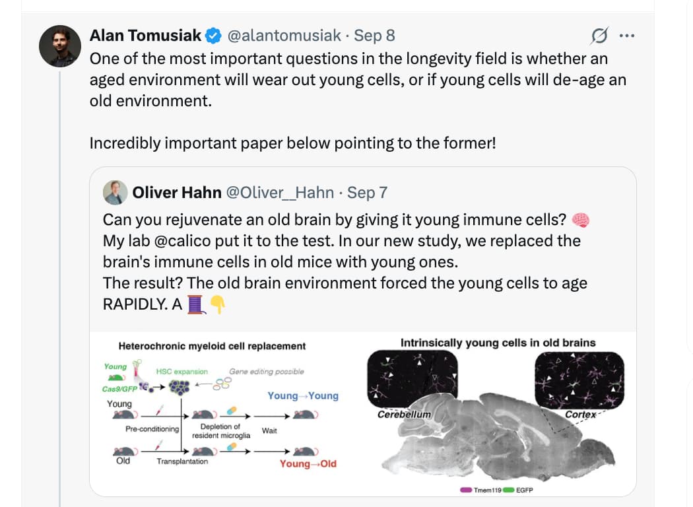Open the three-dot more options menu
The height and width of the screenshot is (507, 693).
coord(627,36)
